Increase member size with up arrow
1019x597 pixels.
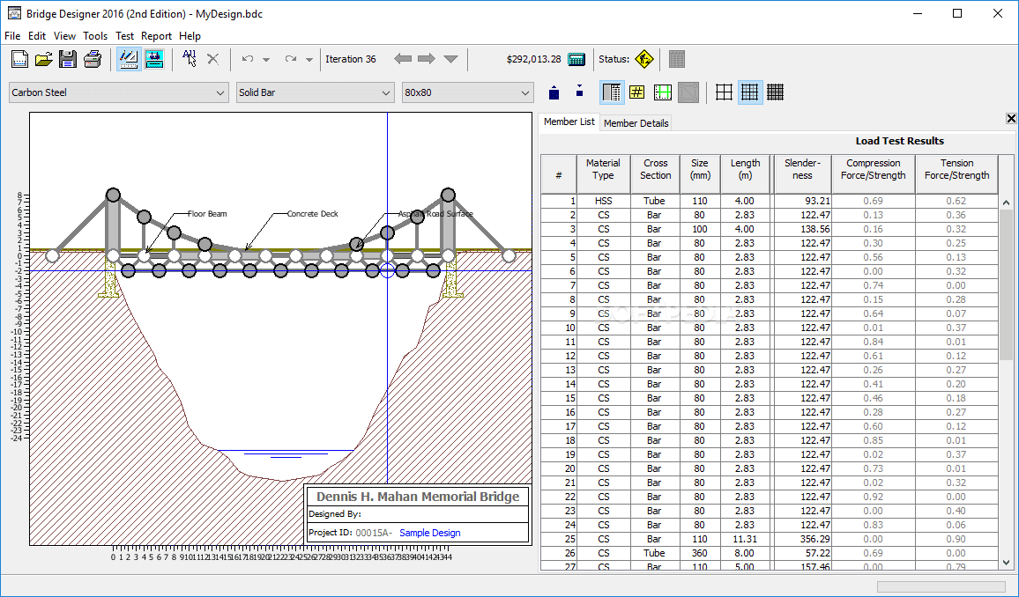pos(554,92)
